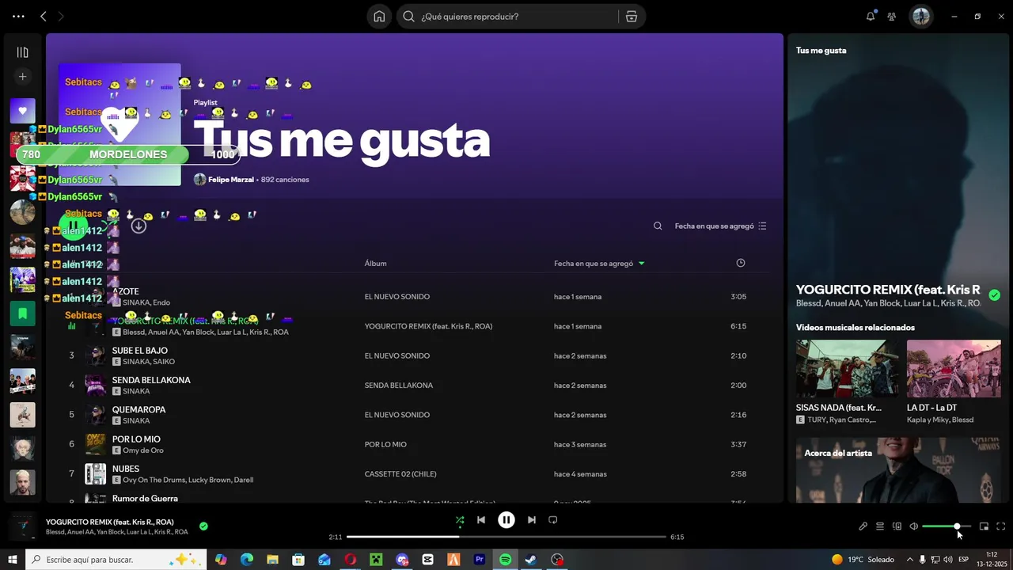Toggle repeat mode
The width and height of the screenshot is (1013, 570).
point(553,520)
